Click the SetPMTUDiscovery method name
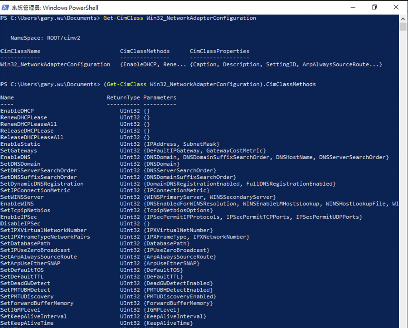The height and width of the screenshot is (328, 408). tap(27, 297)
